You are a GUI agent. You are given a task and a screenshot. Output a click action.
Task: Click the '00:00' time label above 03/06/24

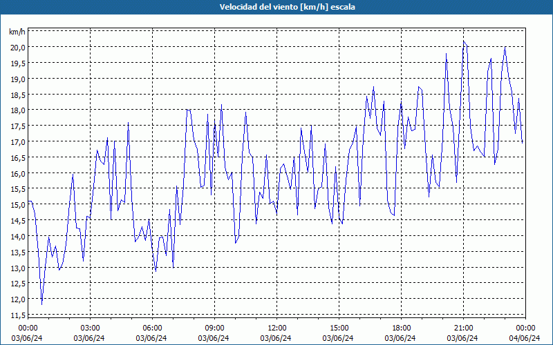(28, 328)
